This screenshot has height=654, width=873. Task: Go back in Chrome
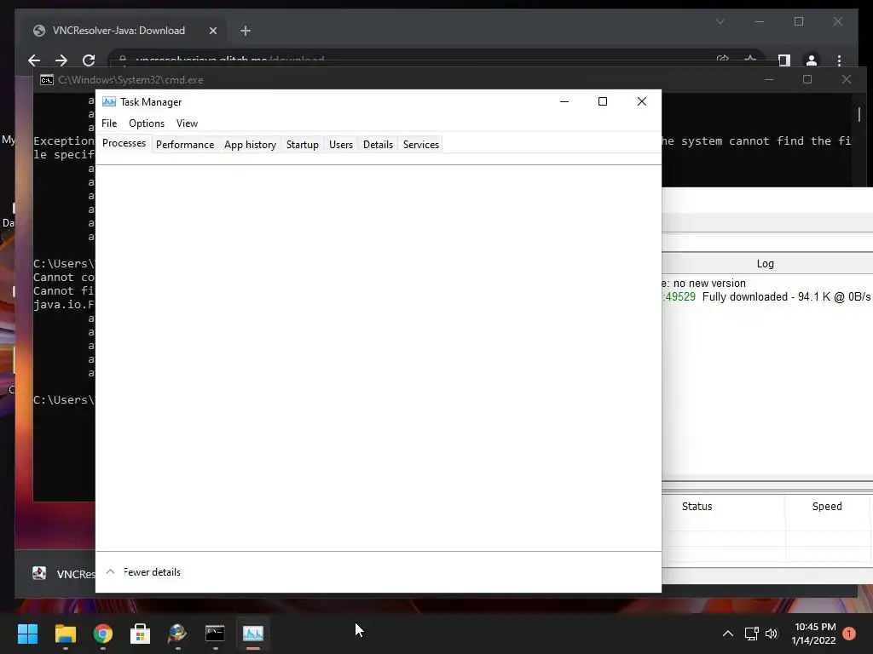pos(34,60)
